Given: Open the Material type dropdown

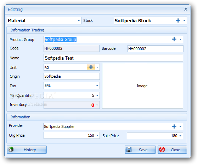Looking at the screenshot, I should [79, 20].
